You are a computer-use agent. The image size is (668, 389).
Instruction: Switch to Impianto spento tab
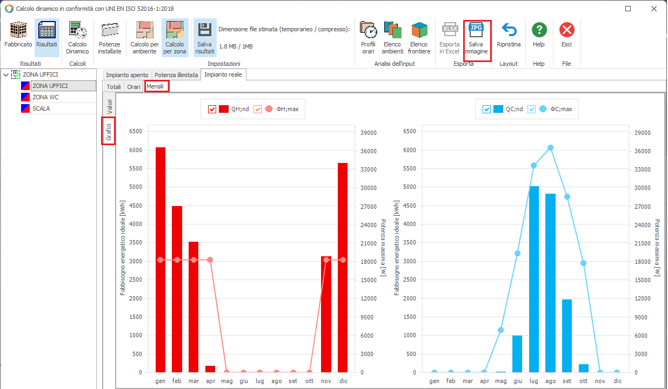(126, 75)
